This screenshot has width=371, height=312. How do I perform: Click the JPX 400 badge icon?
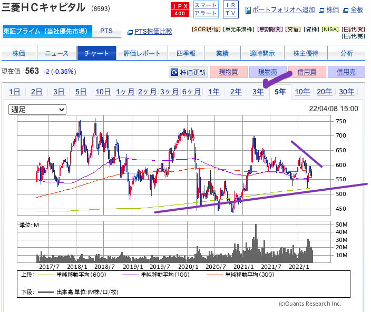click(180, 9)
